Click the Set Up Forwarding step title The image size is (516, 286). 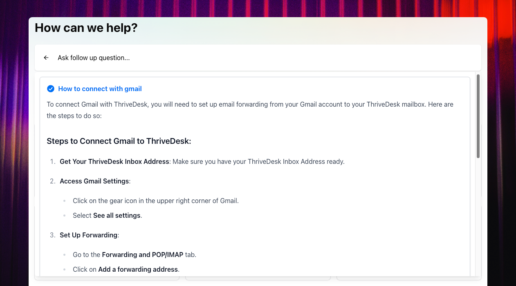[89, 235]
